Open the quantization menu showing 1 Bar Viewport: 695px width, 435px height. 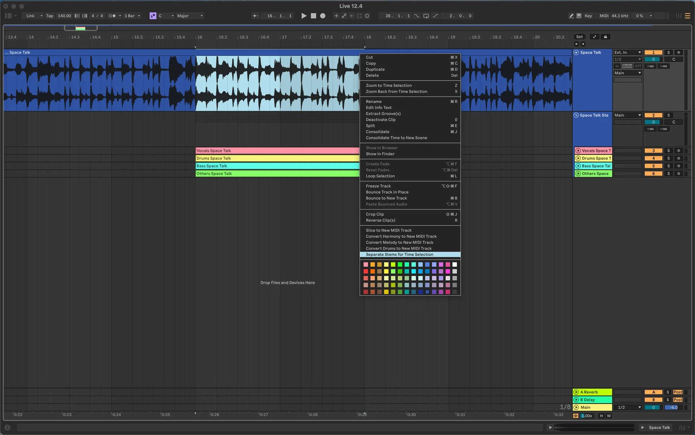click(132, 16)
